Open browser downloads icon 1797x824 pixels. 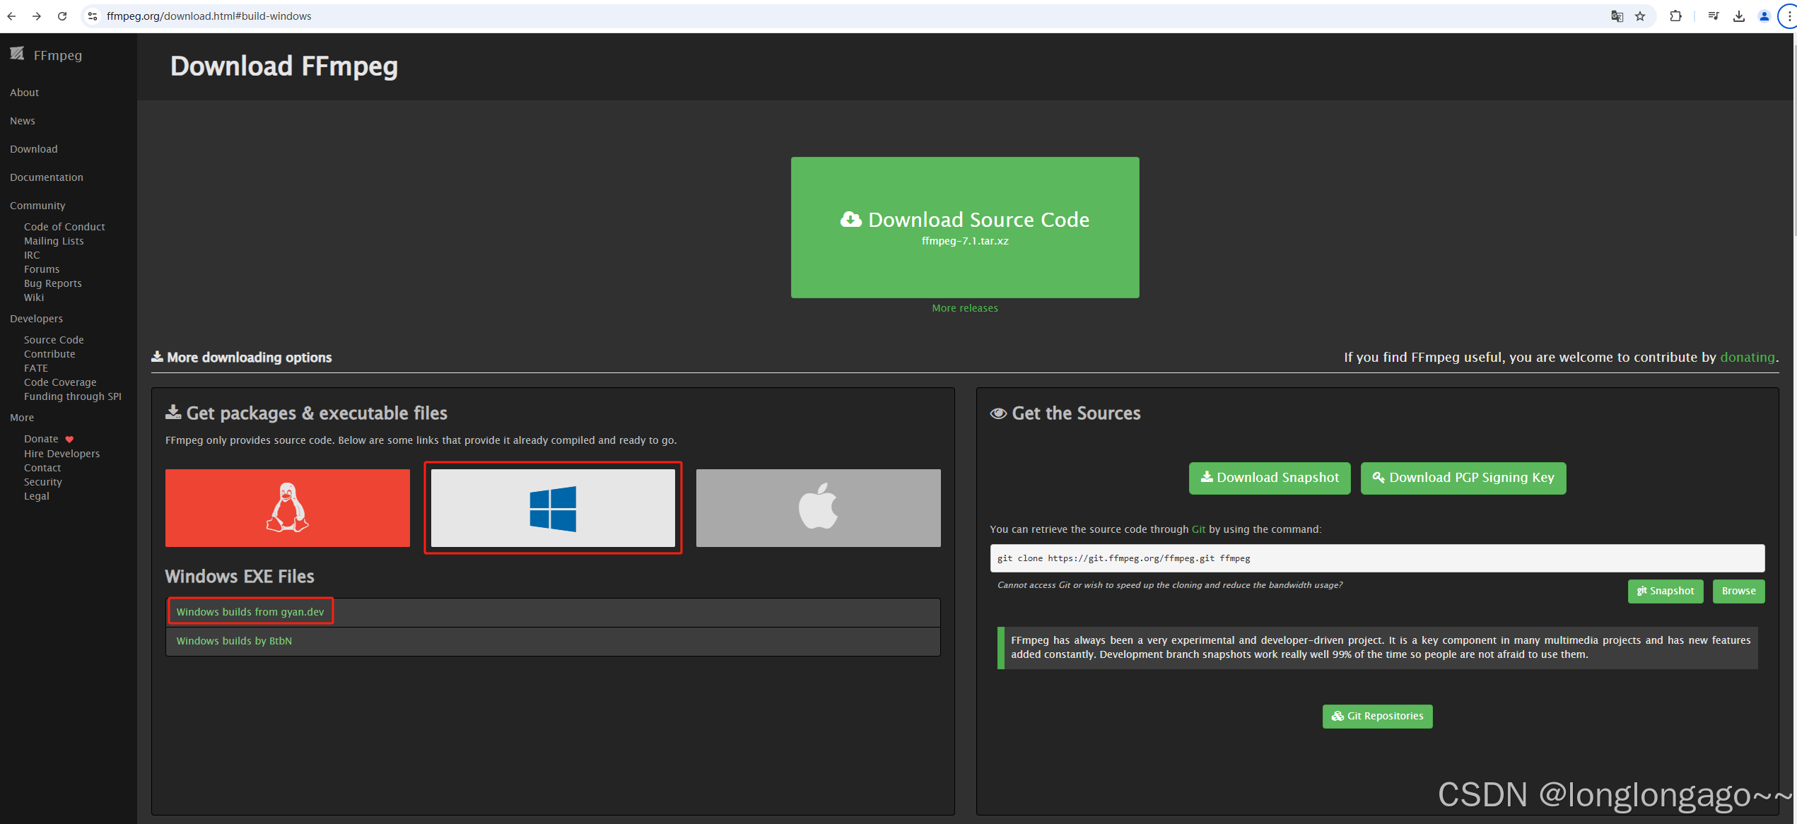point(1738,16)
